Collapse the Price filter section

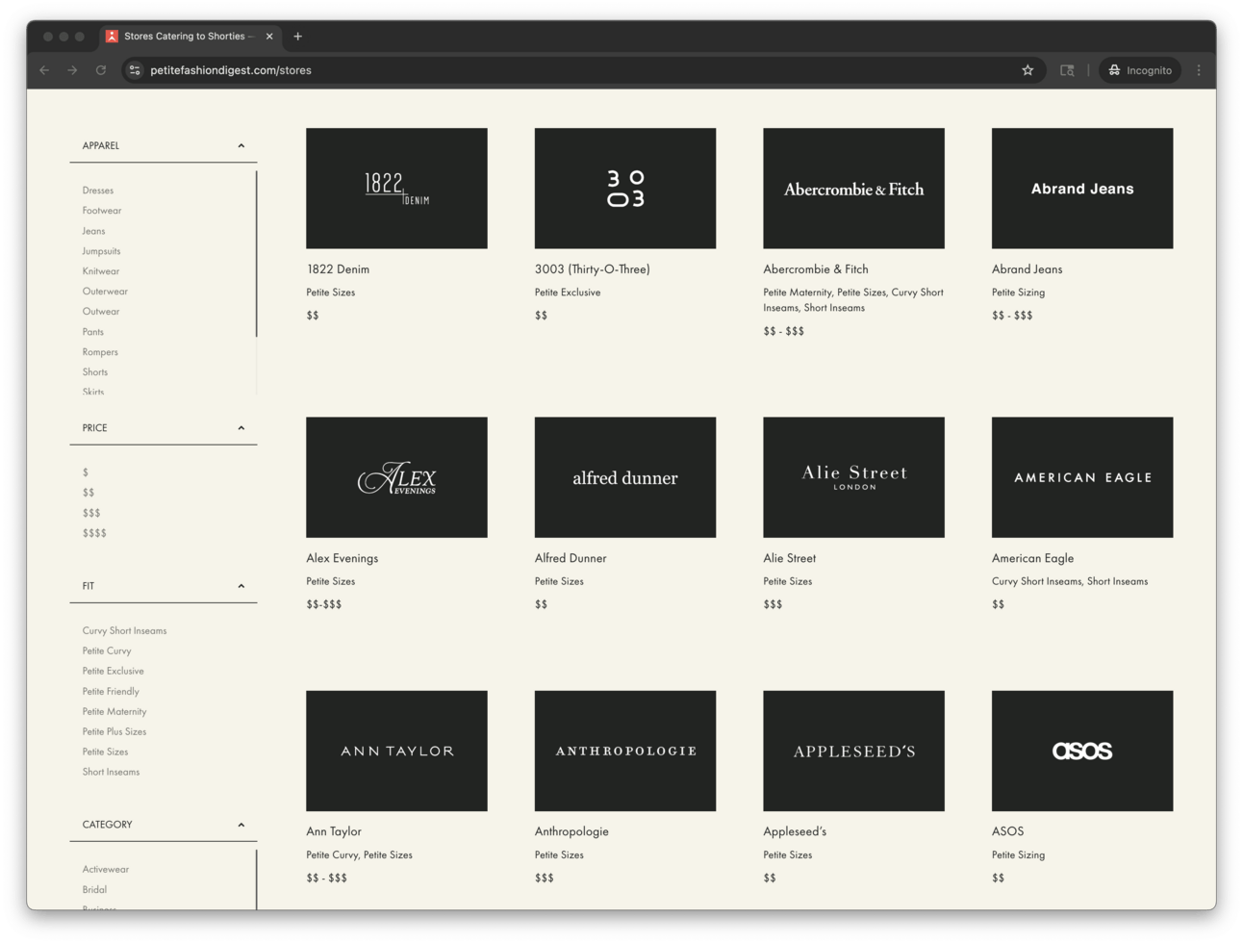tap(241, 428)
